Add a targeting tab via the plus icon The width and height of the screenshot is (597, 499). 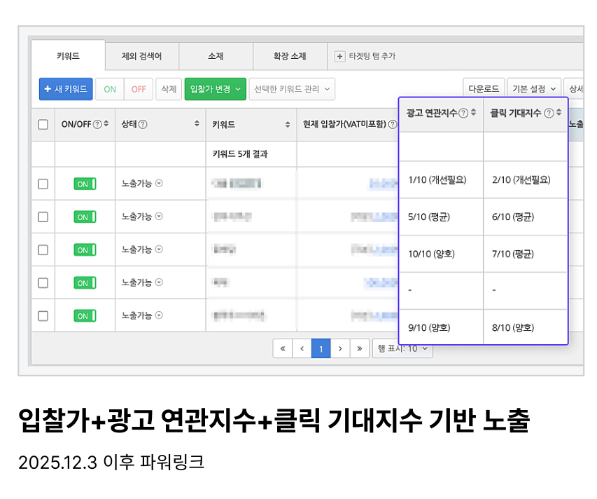[340, 55]
